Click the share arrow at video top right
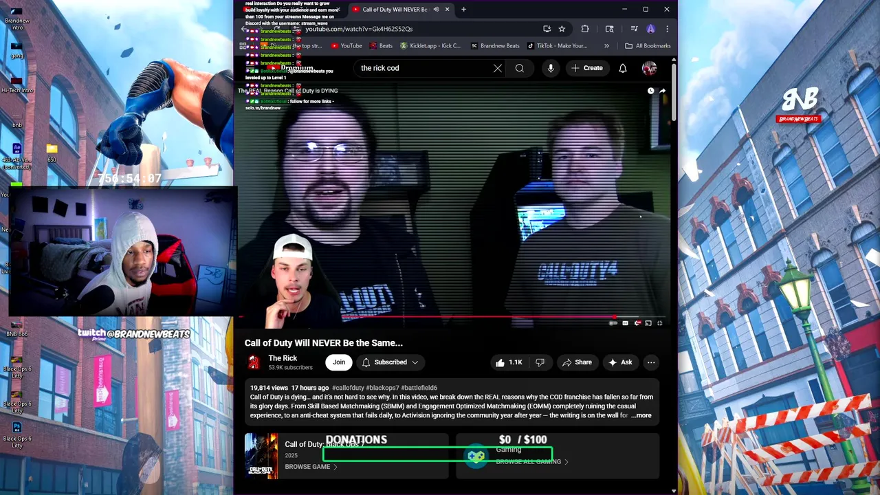 pyautogui.click(x=662, y=91)
